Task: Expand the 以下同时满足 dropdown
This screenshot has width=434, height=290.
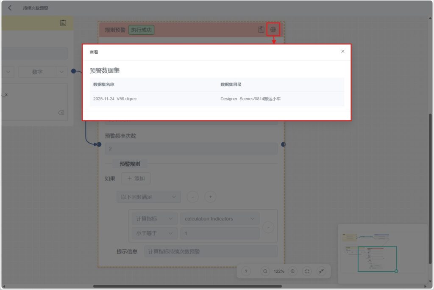Action: pyautogui.click(x=148, y=197)
